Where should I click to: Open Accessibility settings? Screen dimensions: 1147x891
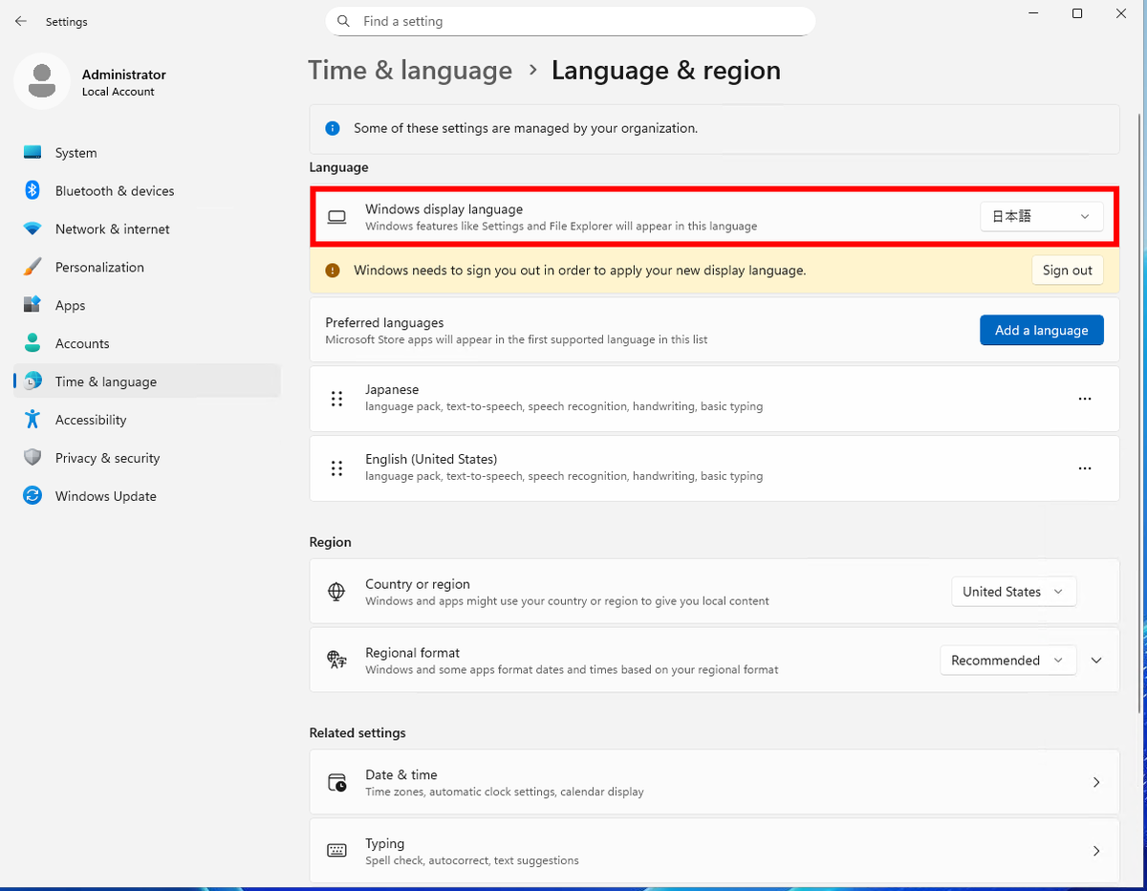coord(91,420)
